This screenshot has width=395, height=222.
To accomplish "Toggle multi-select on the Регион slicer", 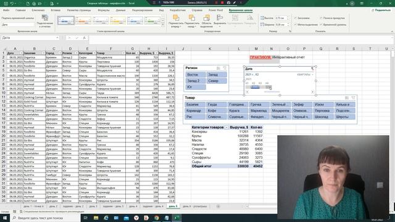I will [x=218, y=68].
